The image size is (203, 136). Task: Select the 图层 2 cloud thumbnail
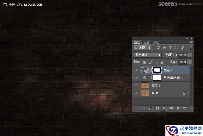[145, 70]
